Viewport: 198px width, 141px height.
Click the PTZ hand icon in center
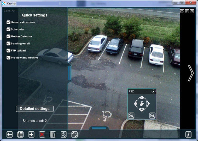click(142, 104)
